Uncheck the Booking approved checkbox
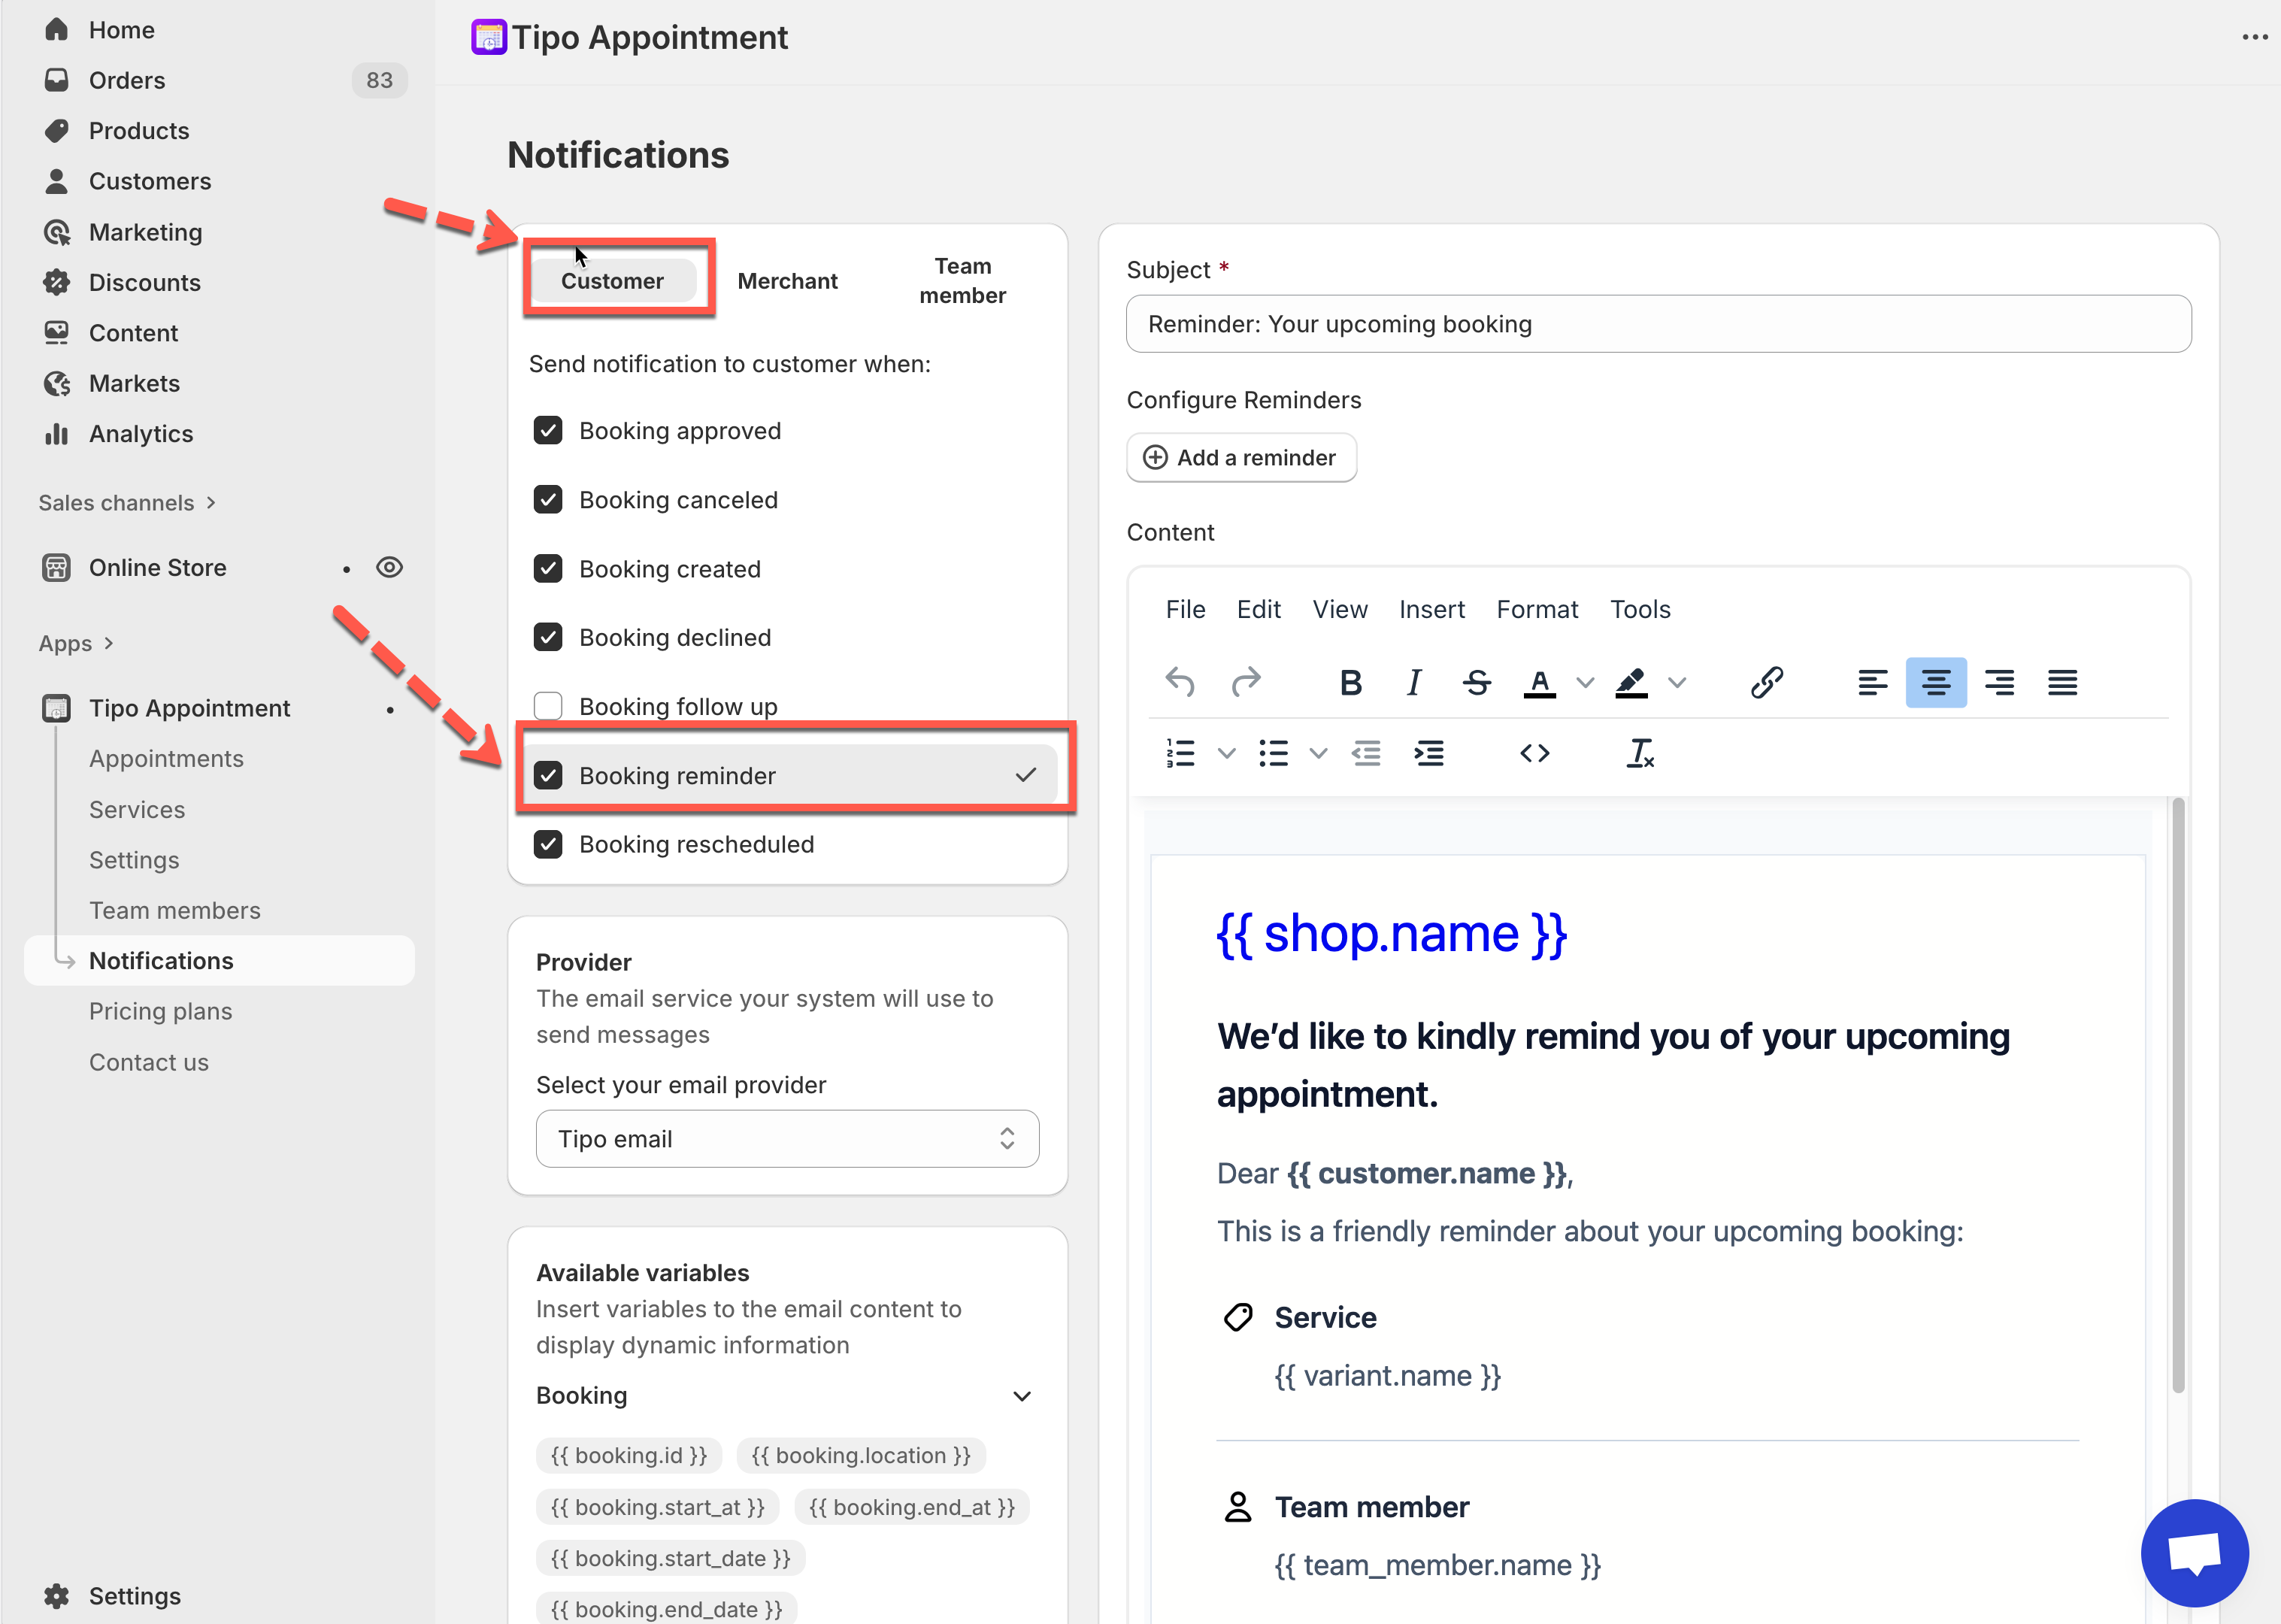 [x=548, y=431]
